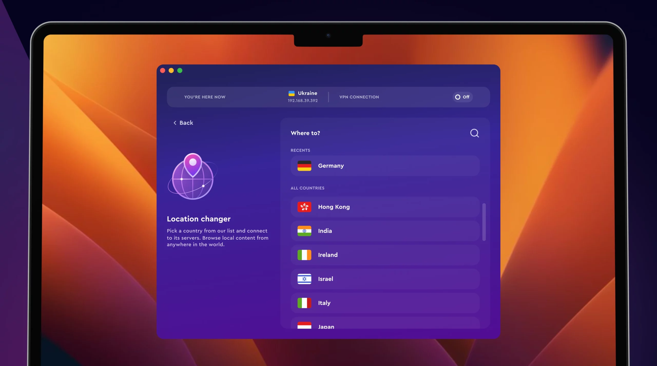This screenshot has height=366, width=657.
Task: Click the Back button
Action: coord(183,123)
